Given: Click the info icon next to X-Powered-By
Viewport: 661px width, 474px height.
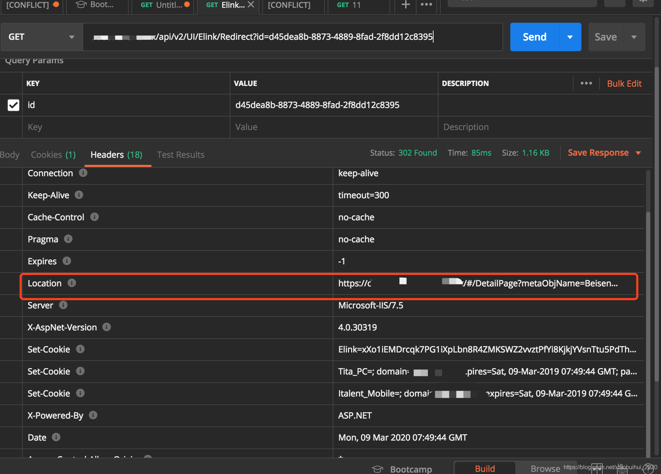Looking at the screenshot, I should 93,415.
